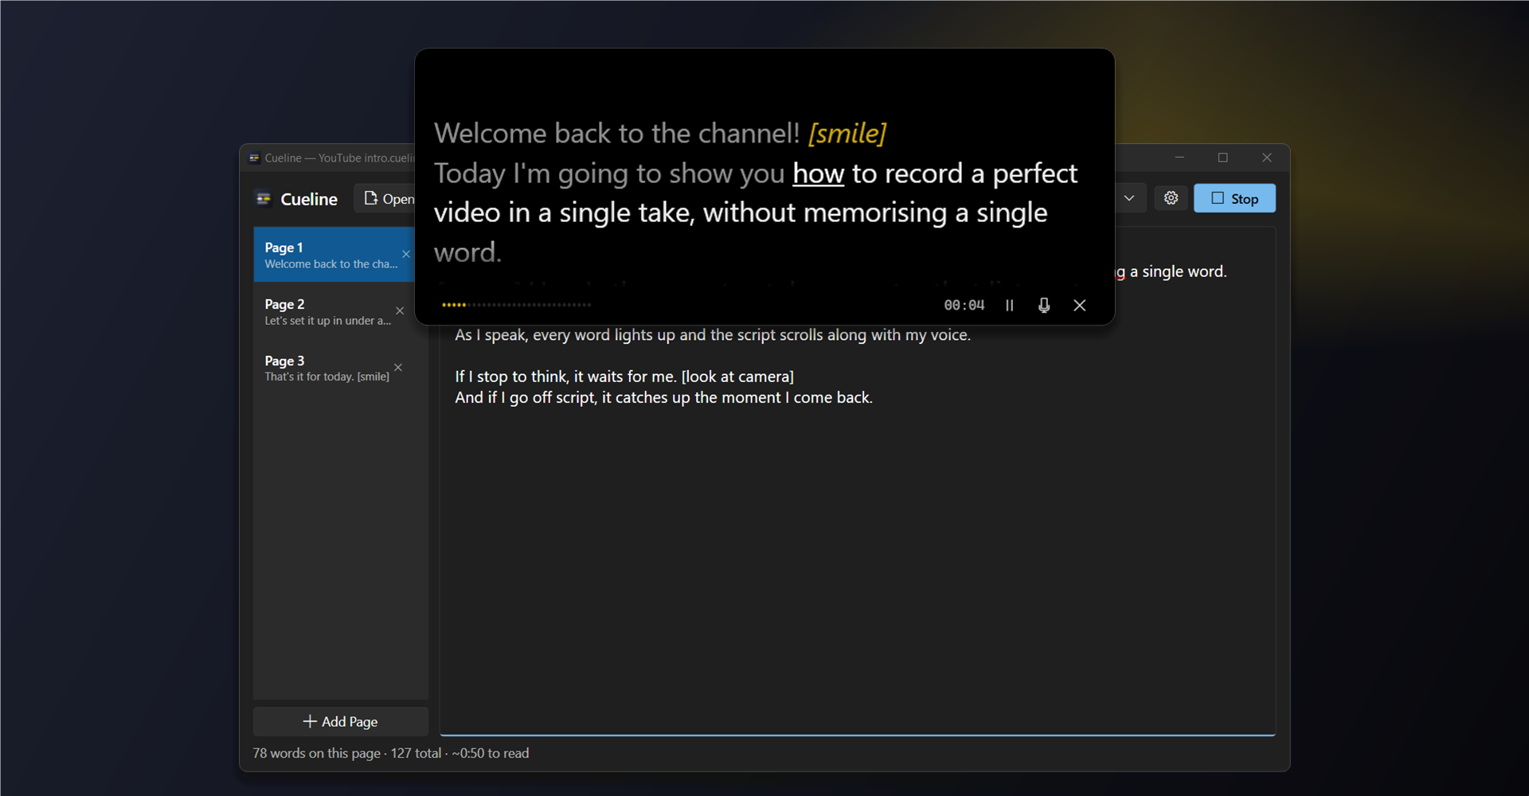Viewport: 1529px width, 796px height.
Task: Expand the dropdown chevron beside settings
Action: [x=1129, y=198]
